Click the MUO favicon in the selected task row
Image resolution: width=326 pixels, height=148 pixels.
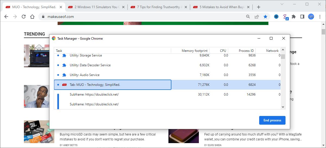pos(64,85)
